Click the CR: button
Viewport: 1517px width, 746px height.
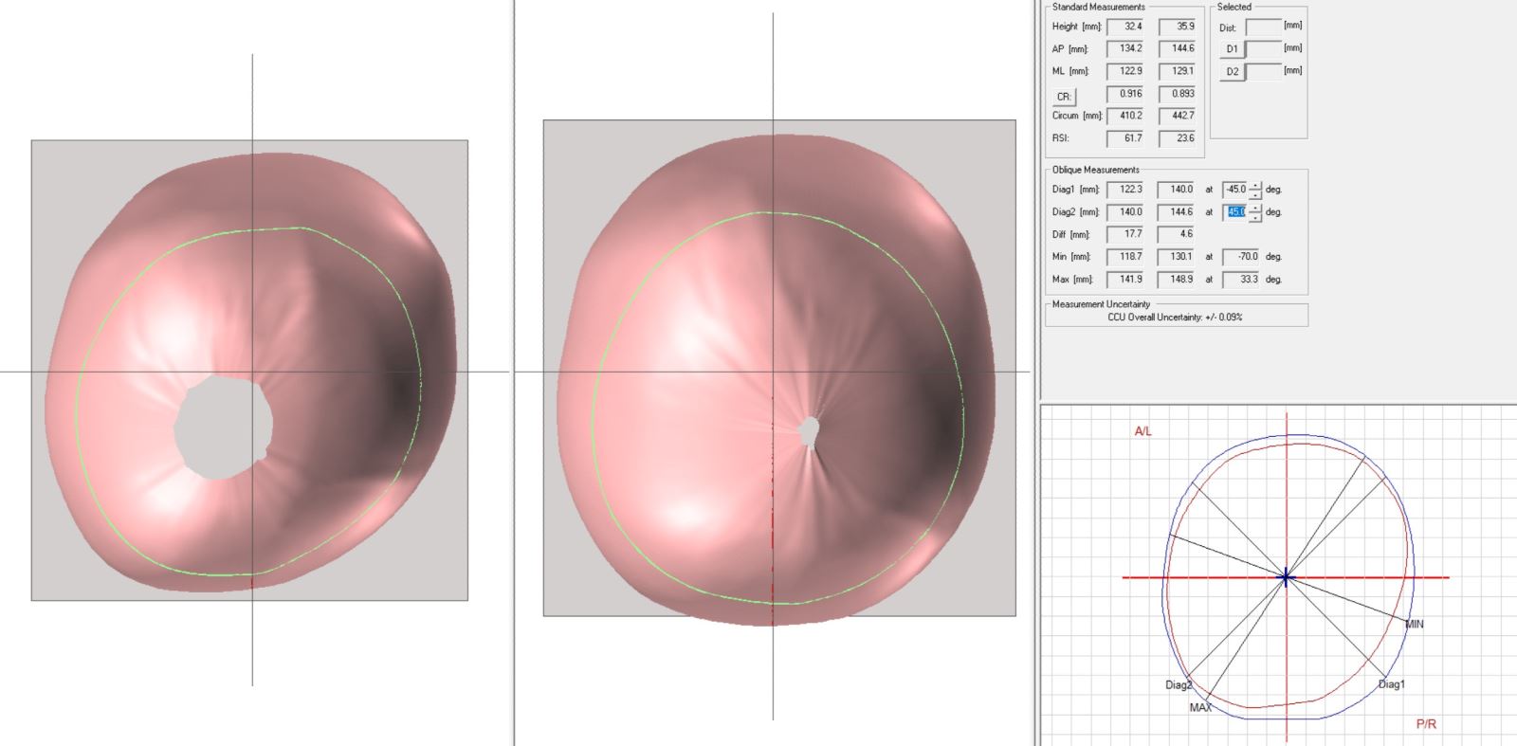tap(1064, 97)
